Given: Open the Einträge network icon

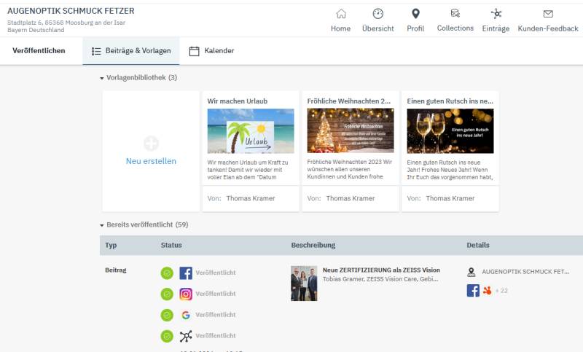Looking at the screenshot, I should pyautogui.click(x=496, y=14).
